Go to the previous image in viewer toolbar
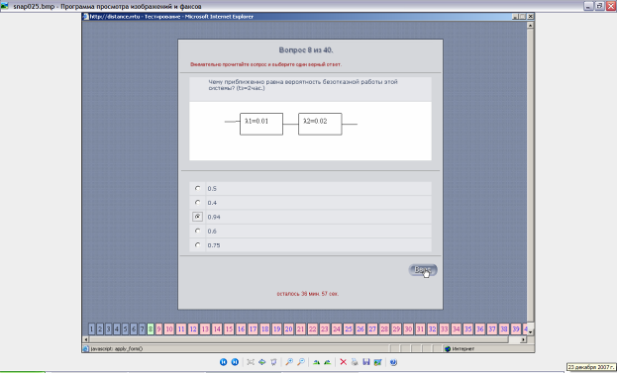 223,362
